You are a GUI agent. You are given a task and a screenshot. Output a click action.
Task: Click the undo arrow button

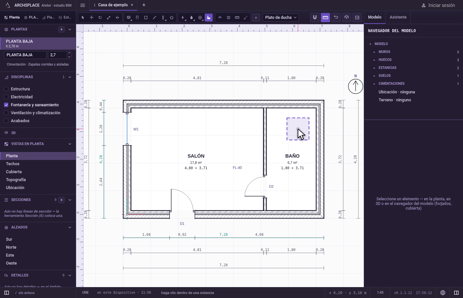(x=336, y=18)
